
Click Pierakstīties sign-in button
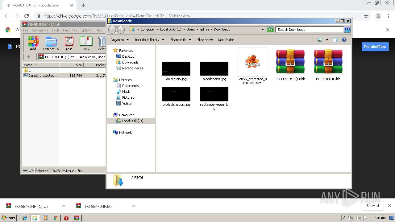(x=375, y=47)
